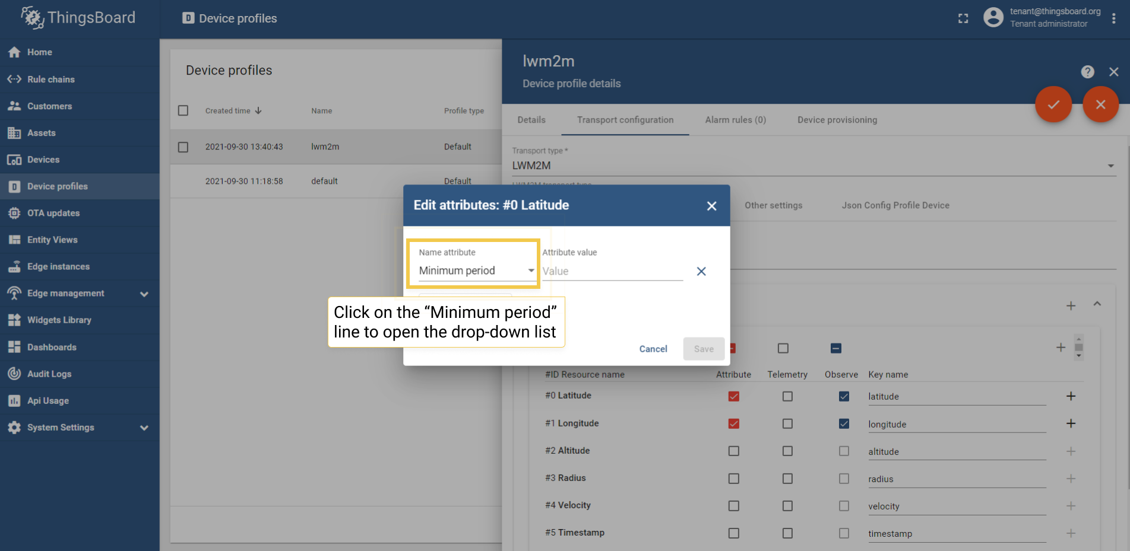Close the device profile details panel
The height and width of the screenshot is (551, 1130).
(x=1114, y=72)
